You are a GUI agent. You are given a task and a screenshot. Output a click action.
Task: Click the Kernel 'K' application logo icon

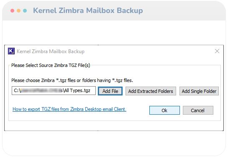11,51
